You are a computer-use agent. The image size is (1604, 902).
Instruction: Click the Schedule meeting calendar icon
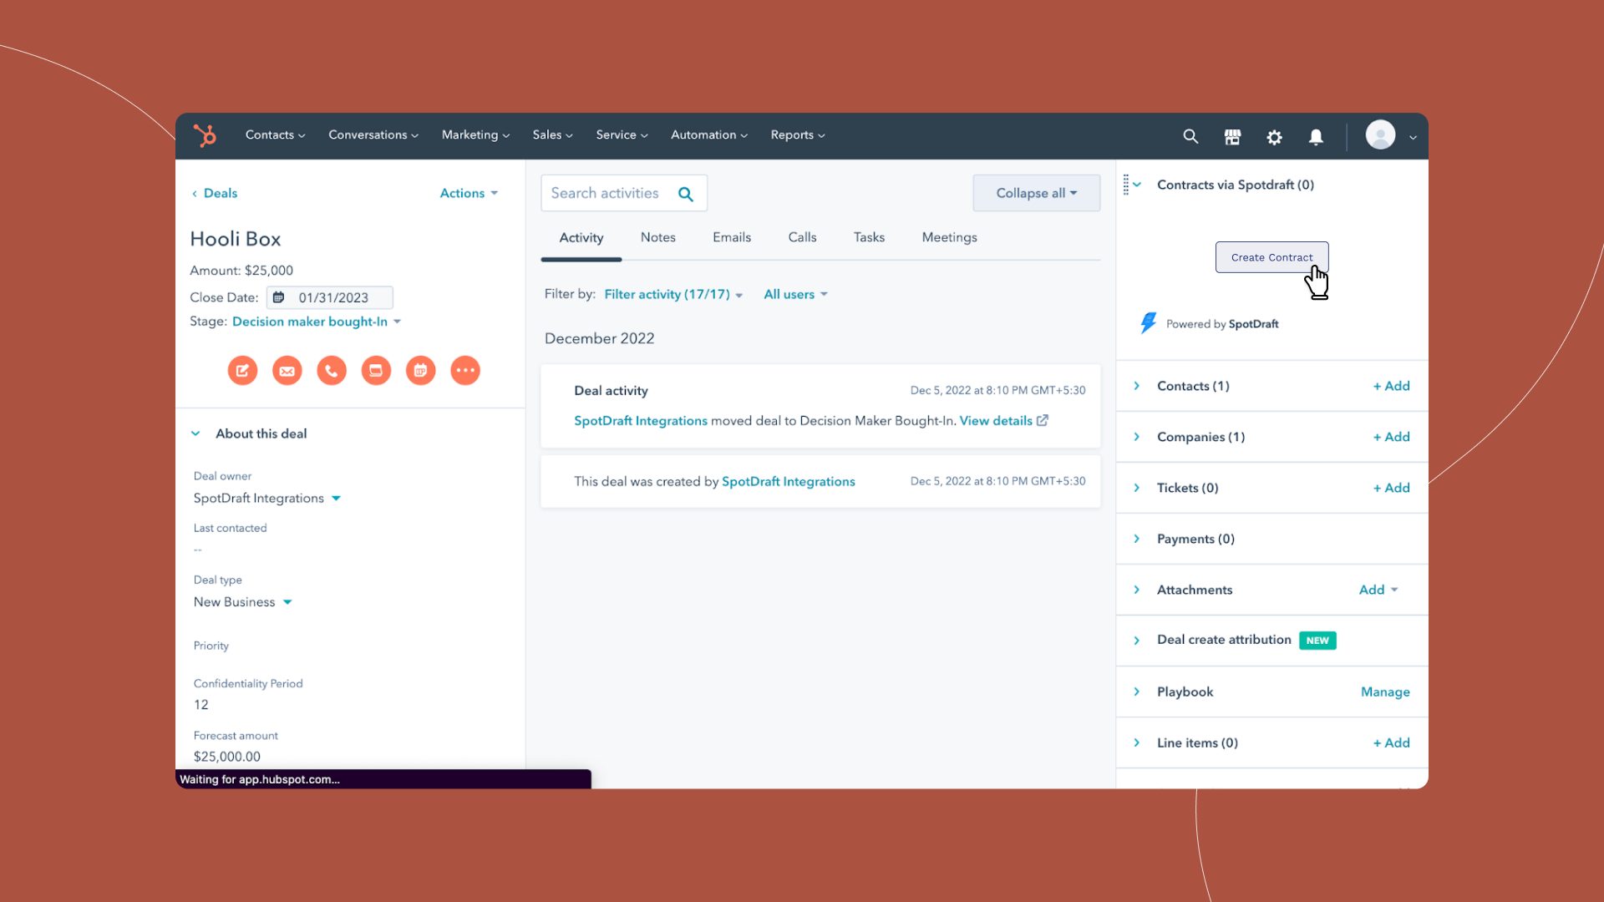click(420, 370)
